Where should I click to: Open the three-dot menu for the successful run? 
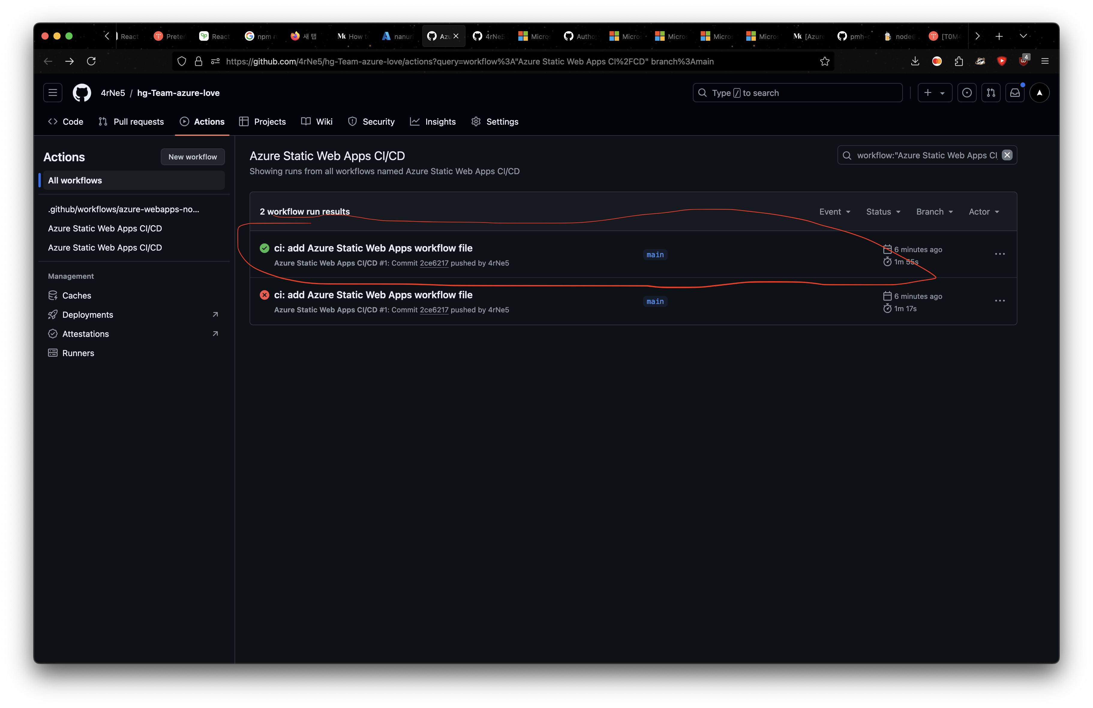point(1000,254)
